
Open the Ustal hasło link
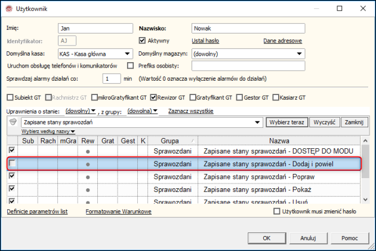point(205,41)
